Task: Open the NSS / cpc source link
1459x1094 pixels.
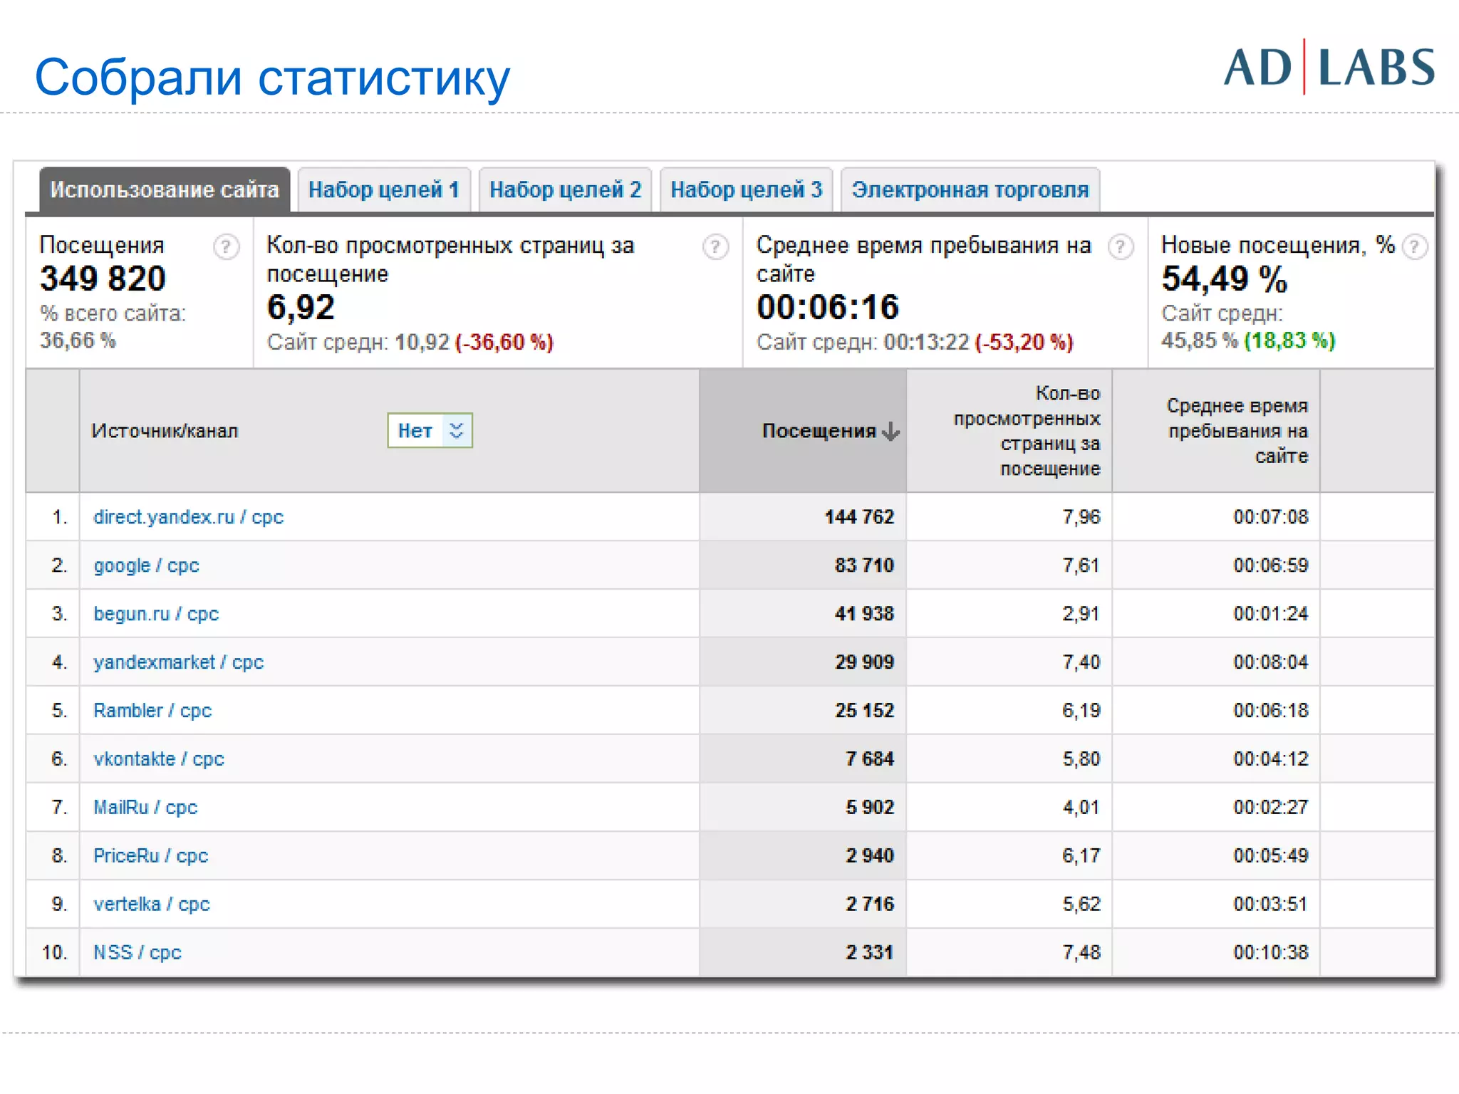Action: (137, 953)
